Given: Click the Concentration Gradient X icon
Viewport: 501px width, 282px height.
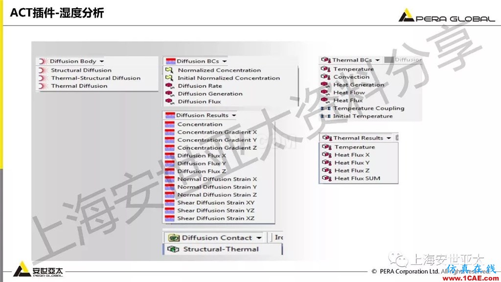Looking at the screenshot, I should click(169, 132).
